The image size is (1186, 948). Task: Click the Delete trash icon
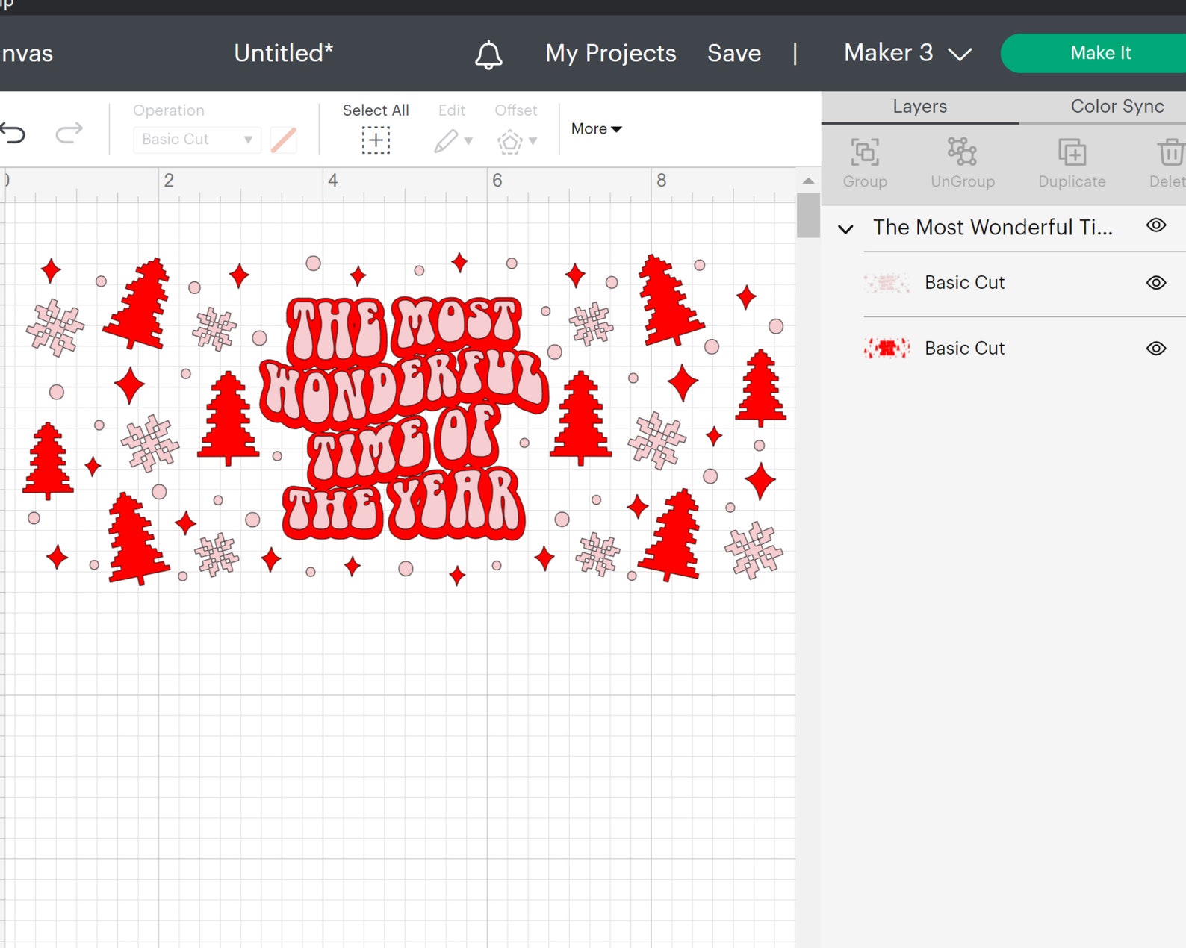[1170, 152]
